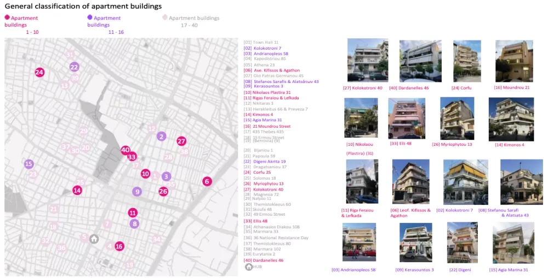
Task: Open the Leof. Kifissos & Agathon photo
Action: click(410, 181)
